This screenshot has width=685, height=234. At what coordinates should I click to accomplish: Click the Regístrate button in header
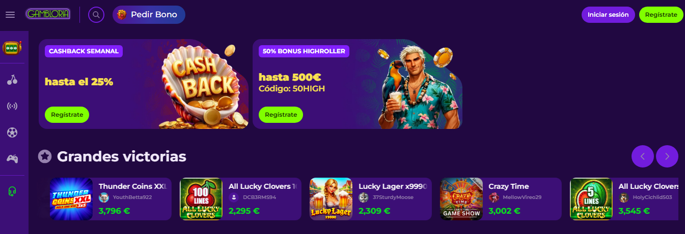pyautogui.click(x=661, y=15)
